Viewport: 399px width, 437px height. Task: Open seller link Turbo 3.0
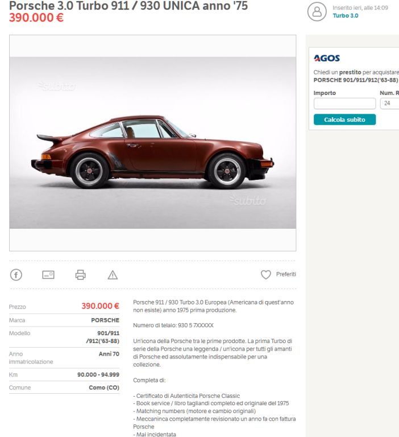coord(346,15)
